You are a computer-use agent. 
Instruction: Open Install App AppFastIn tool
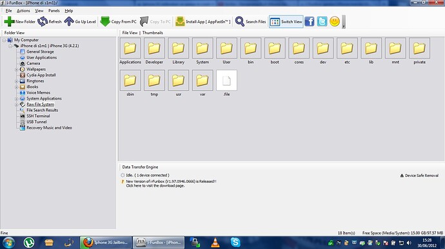tap(203, 21)
